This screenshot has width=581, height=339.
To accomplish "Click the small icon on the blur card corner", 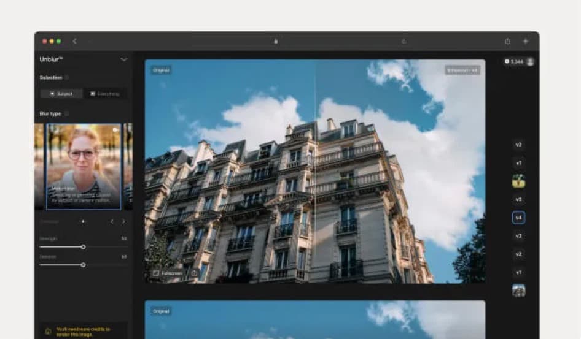I will (x=115, y=130).
